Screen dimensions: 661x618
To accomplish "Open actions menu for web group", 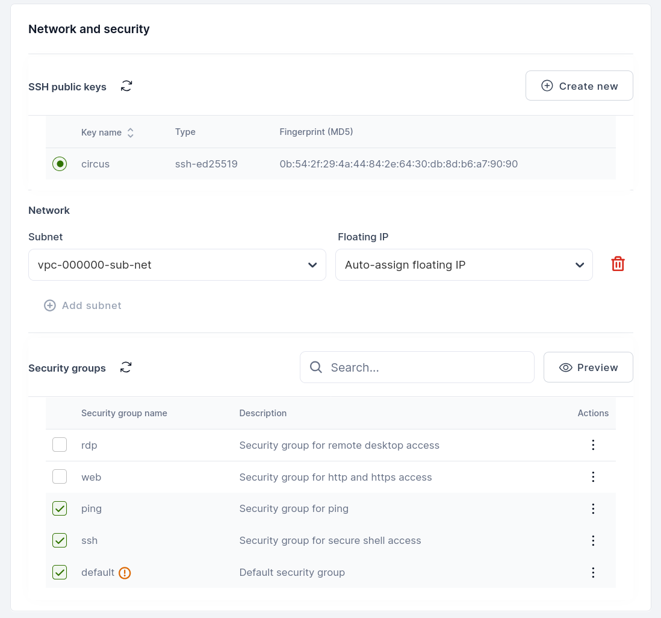I will coord(593,477).
